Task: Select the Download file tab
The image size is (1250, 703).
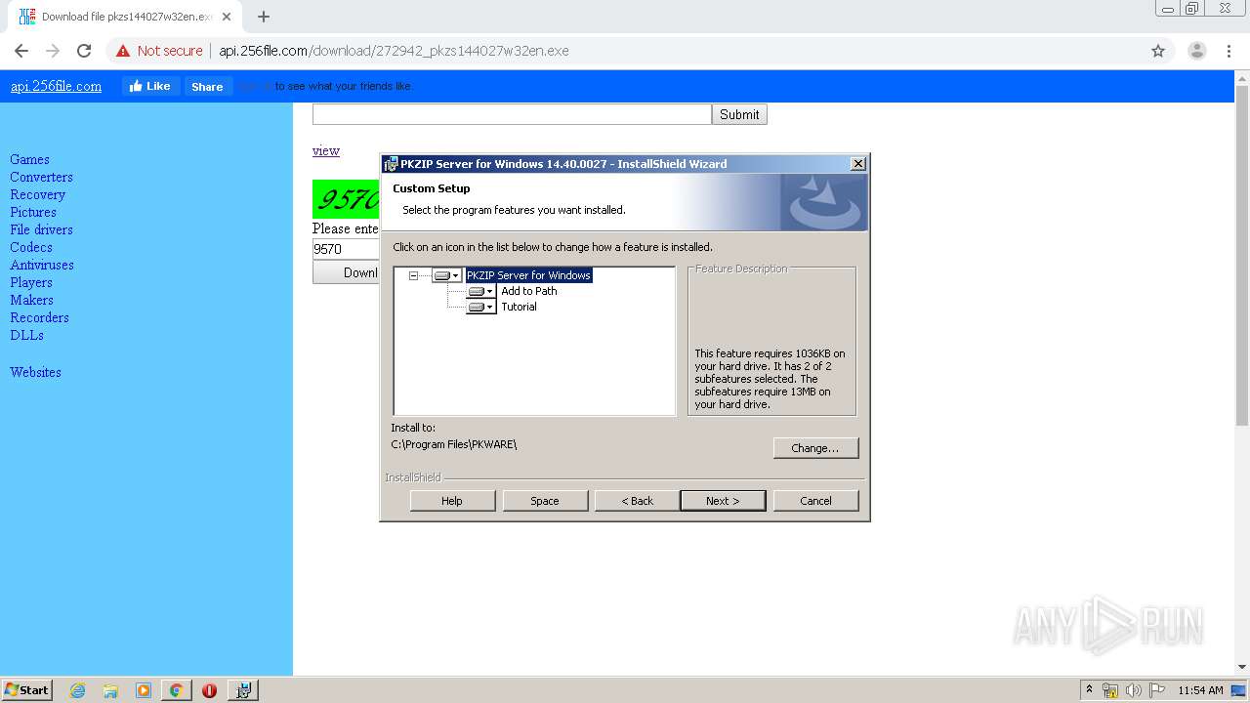Action: (x=127, y=17)
